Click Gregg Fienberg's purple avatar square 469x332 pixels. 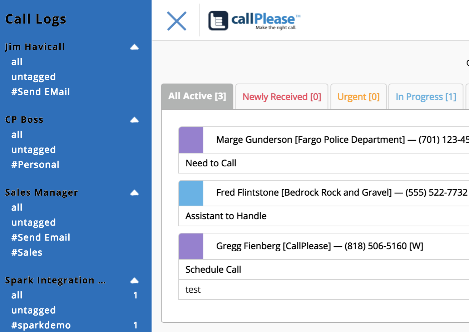191,246
